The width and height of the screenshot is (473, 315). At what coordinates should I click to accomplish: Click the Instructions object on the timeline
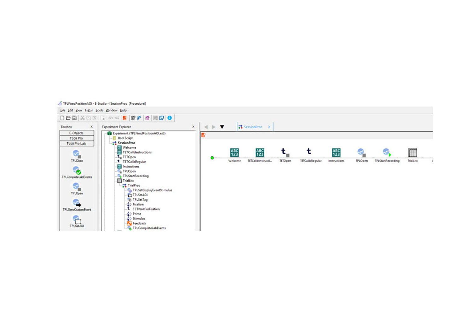(x=336, y=155)
